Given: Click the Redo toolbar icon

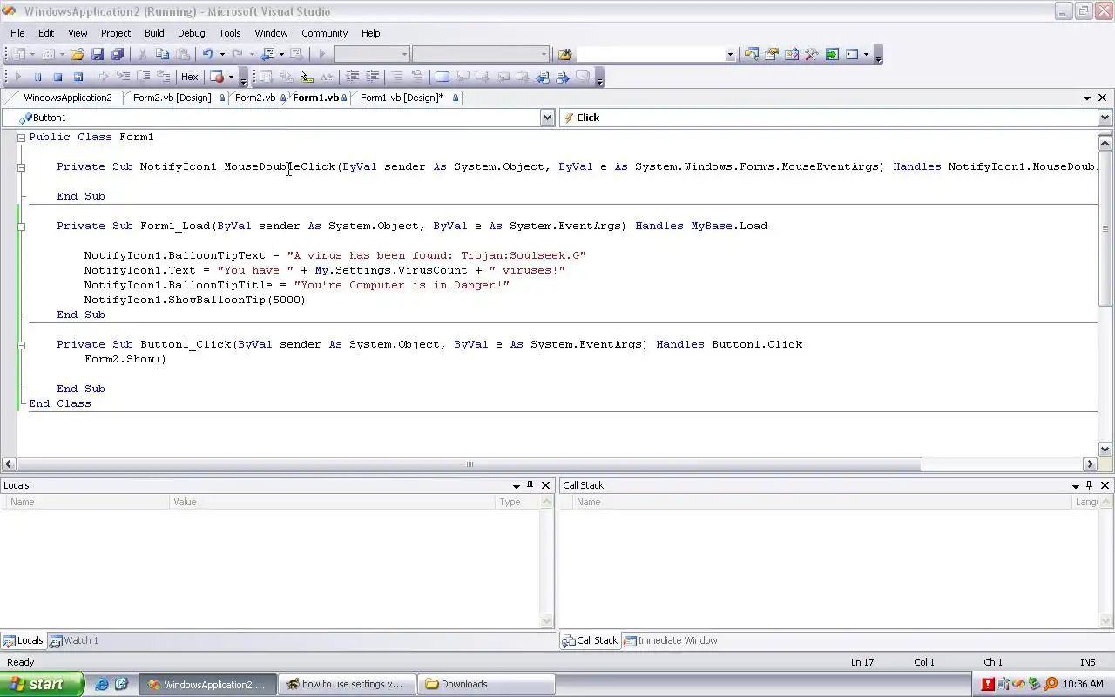Looking at the screenshot, I should (x=237, y=54).
